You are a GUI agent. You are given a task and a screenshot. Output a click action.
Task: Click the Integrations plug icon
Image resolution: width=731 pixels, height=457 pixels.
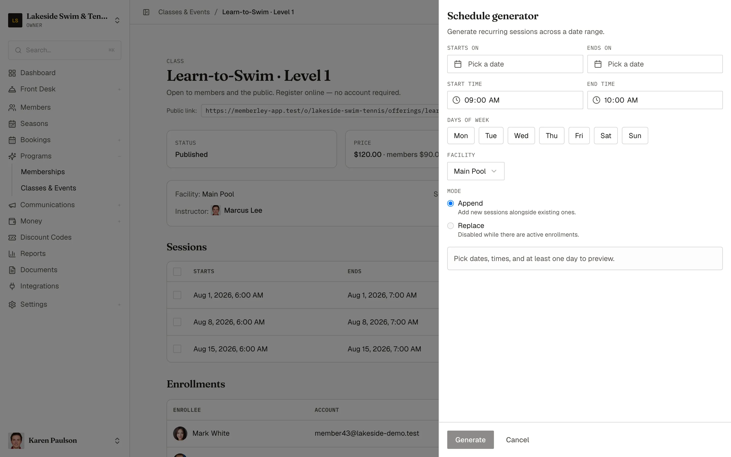12,286
